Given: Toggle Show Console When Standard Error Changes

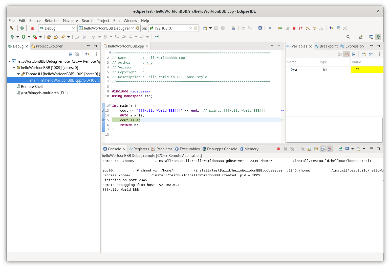Looking at the screenshot, I should coord(330,149).
